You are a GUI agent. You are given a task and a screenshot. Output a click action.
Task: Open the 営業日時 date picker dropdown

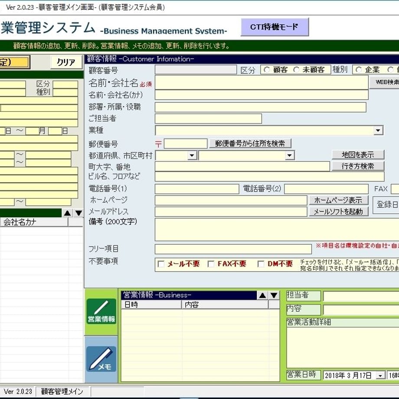coord(380,375)
